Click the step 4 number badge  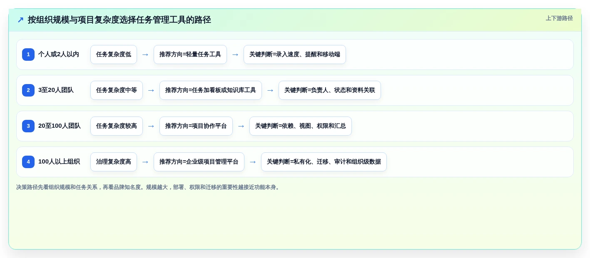click(x=28, y=162)
